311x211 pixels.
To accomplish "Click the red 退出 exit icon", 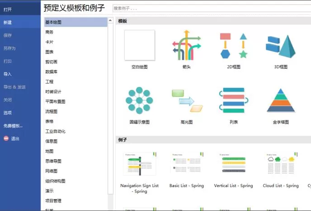I will coord(6,138).
